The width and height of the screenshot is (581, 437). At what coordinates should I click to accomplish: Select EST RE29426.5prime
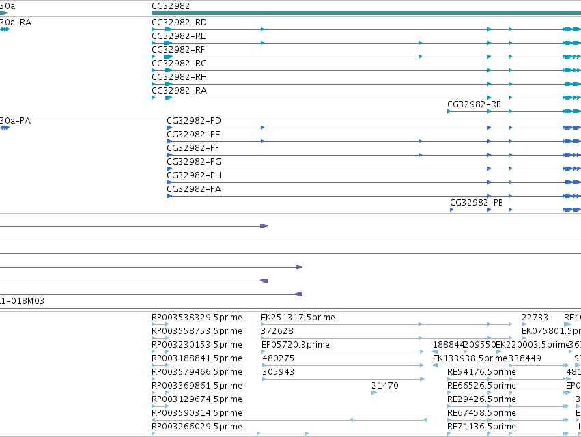(x=482, y=399)
